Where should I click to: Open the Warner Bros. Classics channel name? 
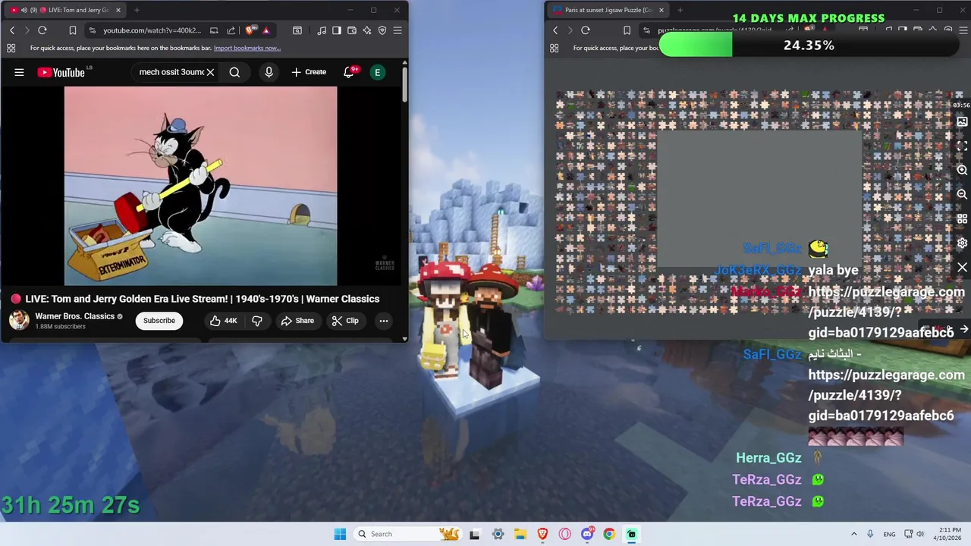click(x=75, y=316)
